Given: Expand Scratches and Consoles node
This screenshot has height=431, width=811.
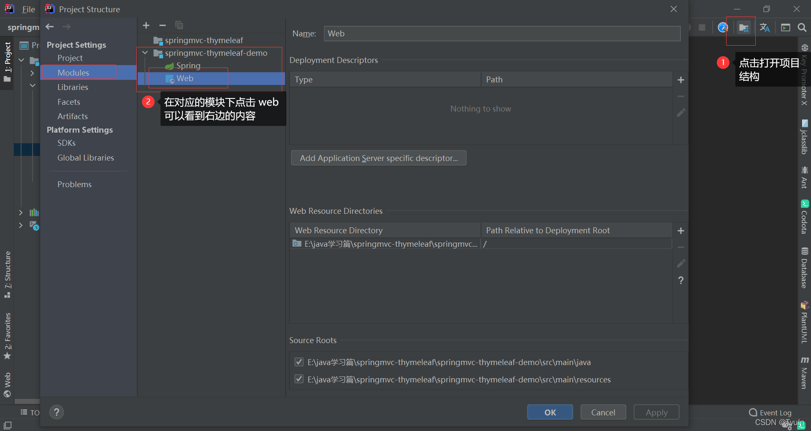Looking at the screenshot, I should click(x=21, y=226).
